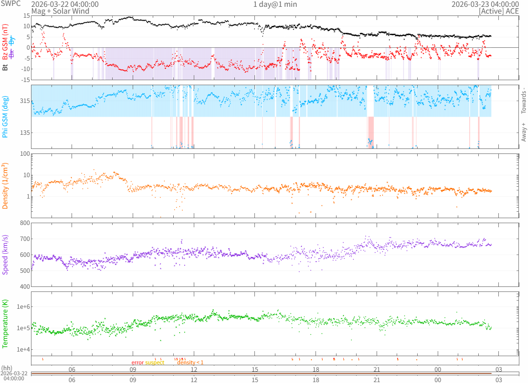Click the start time 2026-03-22 04:00:00
528x383 pixels.
point(65,4)
